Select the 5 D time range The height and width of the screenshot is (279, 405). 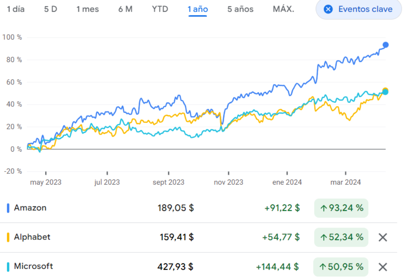tap(51, 9)
